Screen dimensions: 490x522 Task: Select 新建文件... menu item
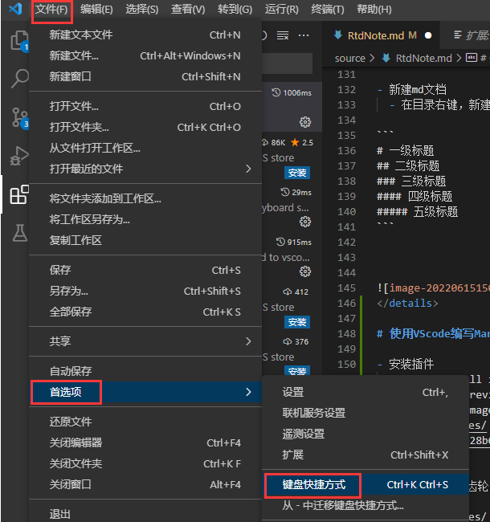[145, 56]
